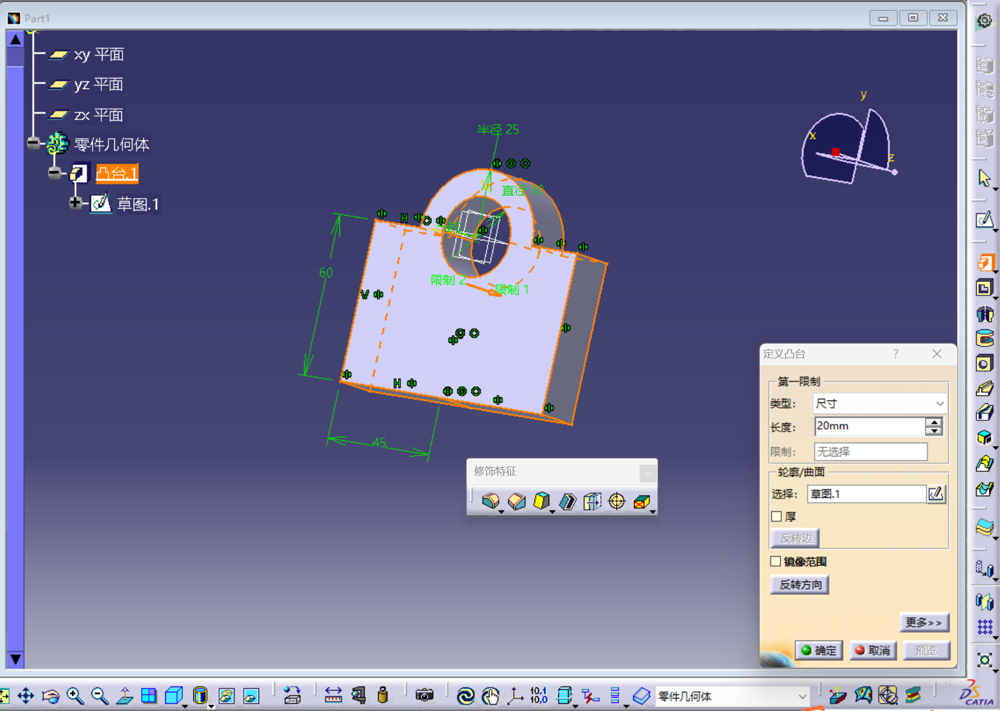The width and height of the screenshot is (1000, 711).
Task: Decrease length with spinner down arrow
Action: click(934, 431)
